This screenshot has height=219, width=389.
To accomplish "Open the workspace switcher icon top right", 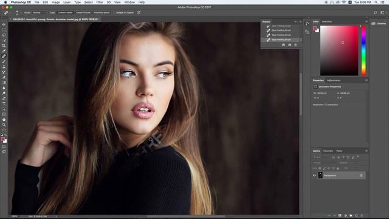I will pos(382,13).
